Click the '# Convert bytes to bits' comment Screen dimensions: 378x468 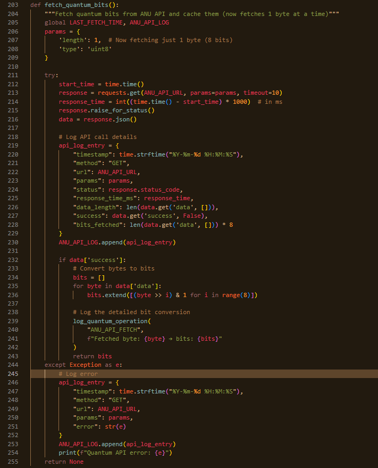click(x=114, y=269)
